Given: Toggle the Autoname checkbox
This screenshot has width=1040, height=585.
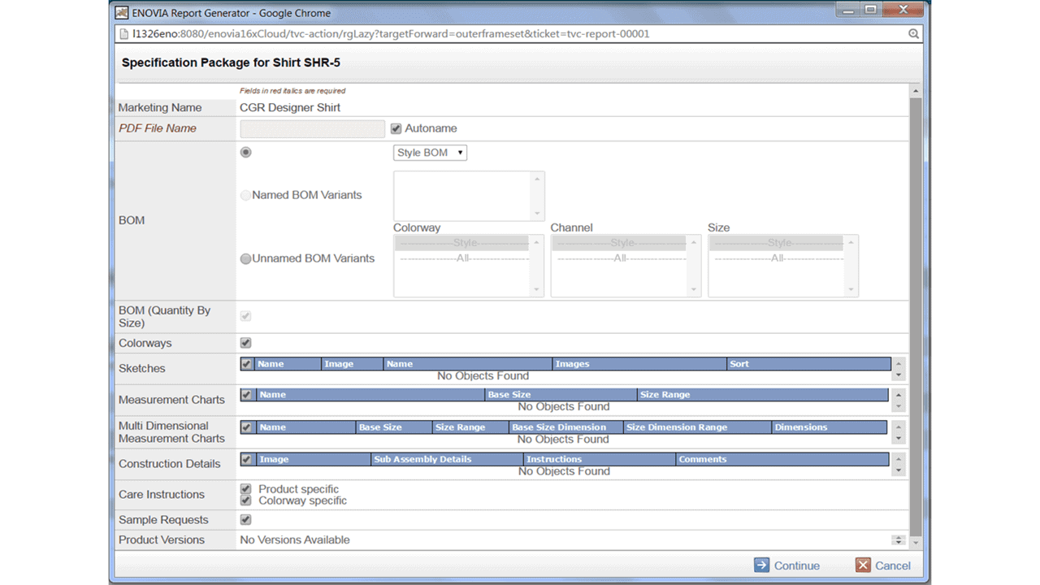Looking at the screenshot, I should (x=396, y=128).
